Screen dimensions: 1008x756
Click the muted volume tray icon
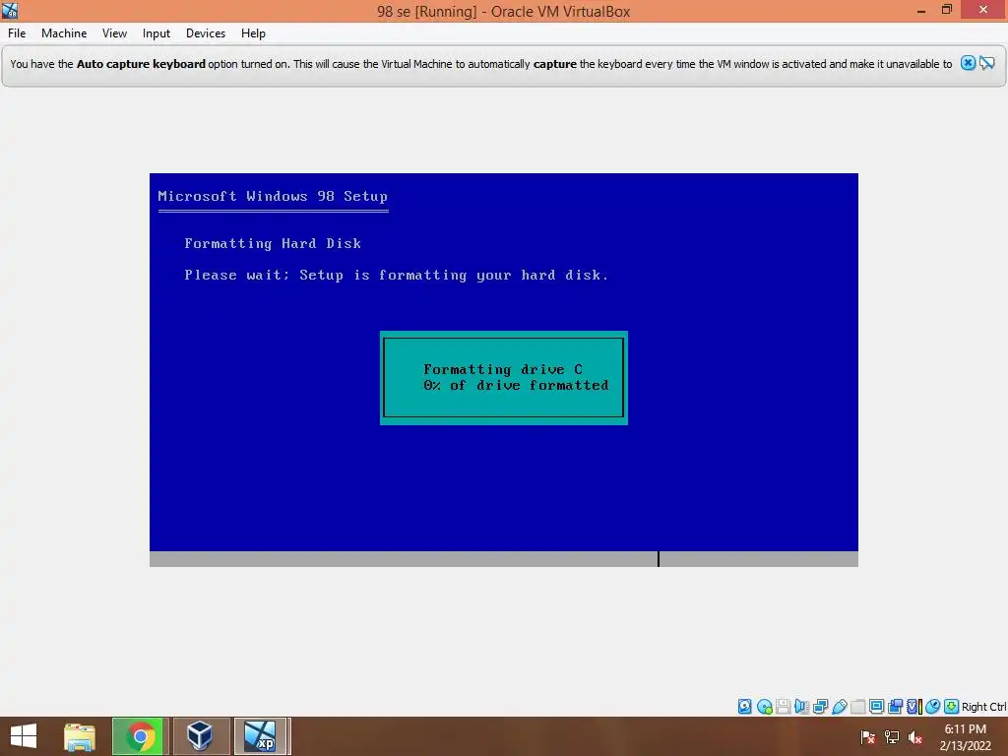pyautogui.click(x=915, y=737)
